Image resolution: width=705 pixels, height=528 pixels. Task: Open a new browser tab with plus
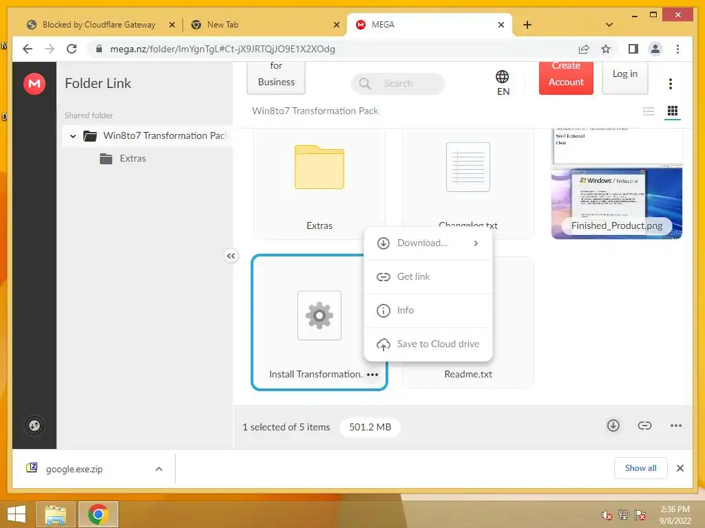pyautogui.click(x=527, y=25)
